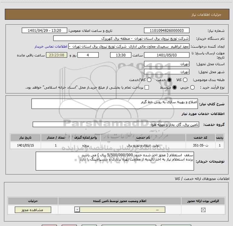Toggle the mandatory license checkbox

point(203,210)
